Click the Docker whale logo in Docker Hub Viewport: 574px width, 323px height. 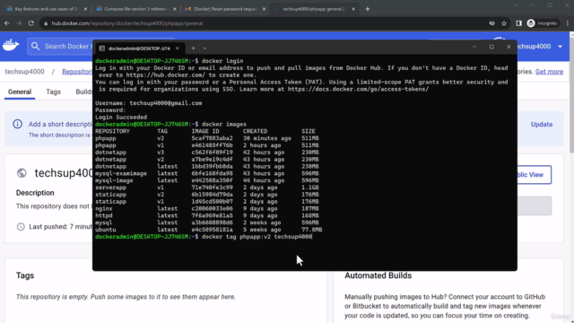coord(11,46)
